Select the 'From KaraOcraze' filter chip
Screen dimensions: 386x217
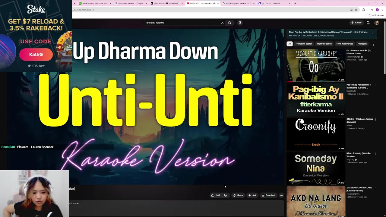pyautogui.click(x=344, y=44)
